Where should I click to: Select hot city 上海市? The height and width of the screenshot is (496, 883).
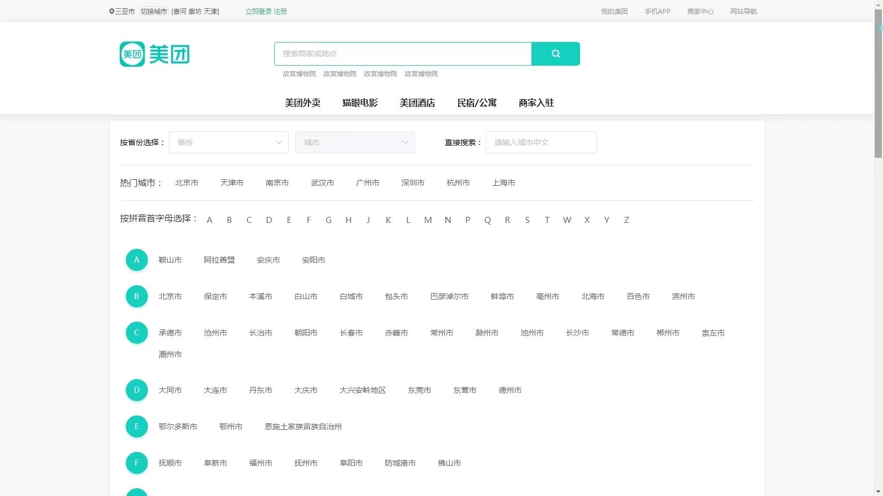pos(503,183)
